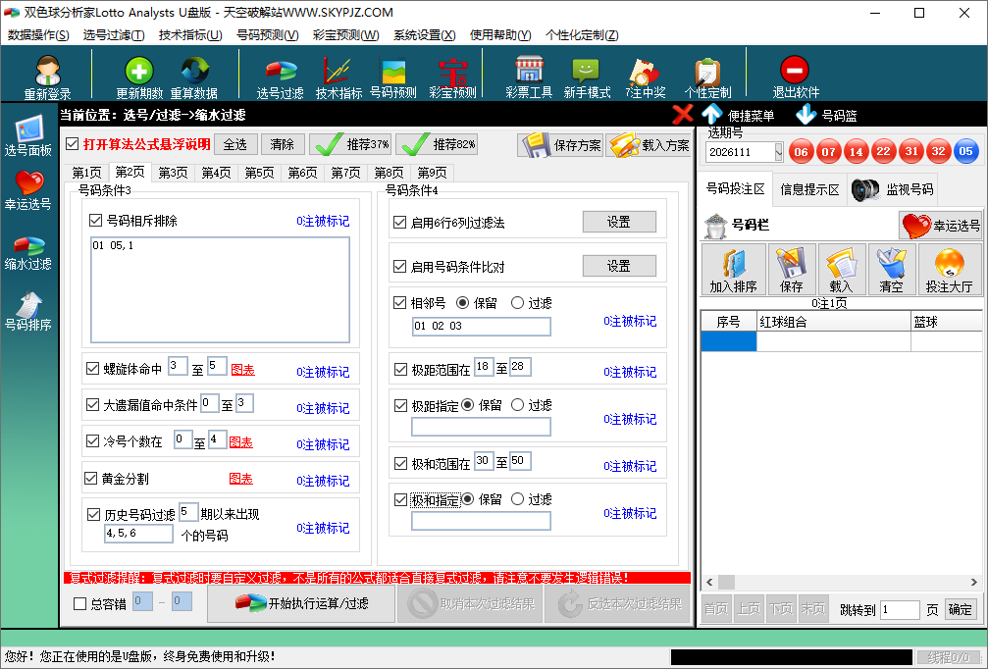Click the results list horizontal scrollbar
Image resolution: width=988 pixels, height=669 pixels.
click(x=842, y=582)
